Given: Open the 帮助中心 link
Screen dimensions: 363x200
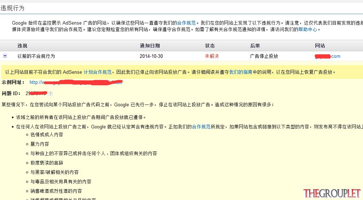Looking at the screenshot, I should [308, 29].
